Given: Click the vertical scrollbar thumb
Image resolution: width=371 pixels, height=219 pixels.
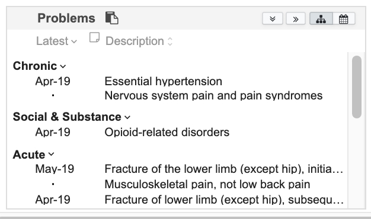Looking at the screenshot, I should tap(357, 86).
